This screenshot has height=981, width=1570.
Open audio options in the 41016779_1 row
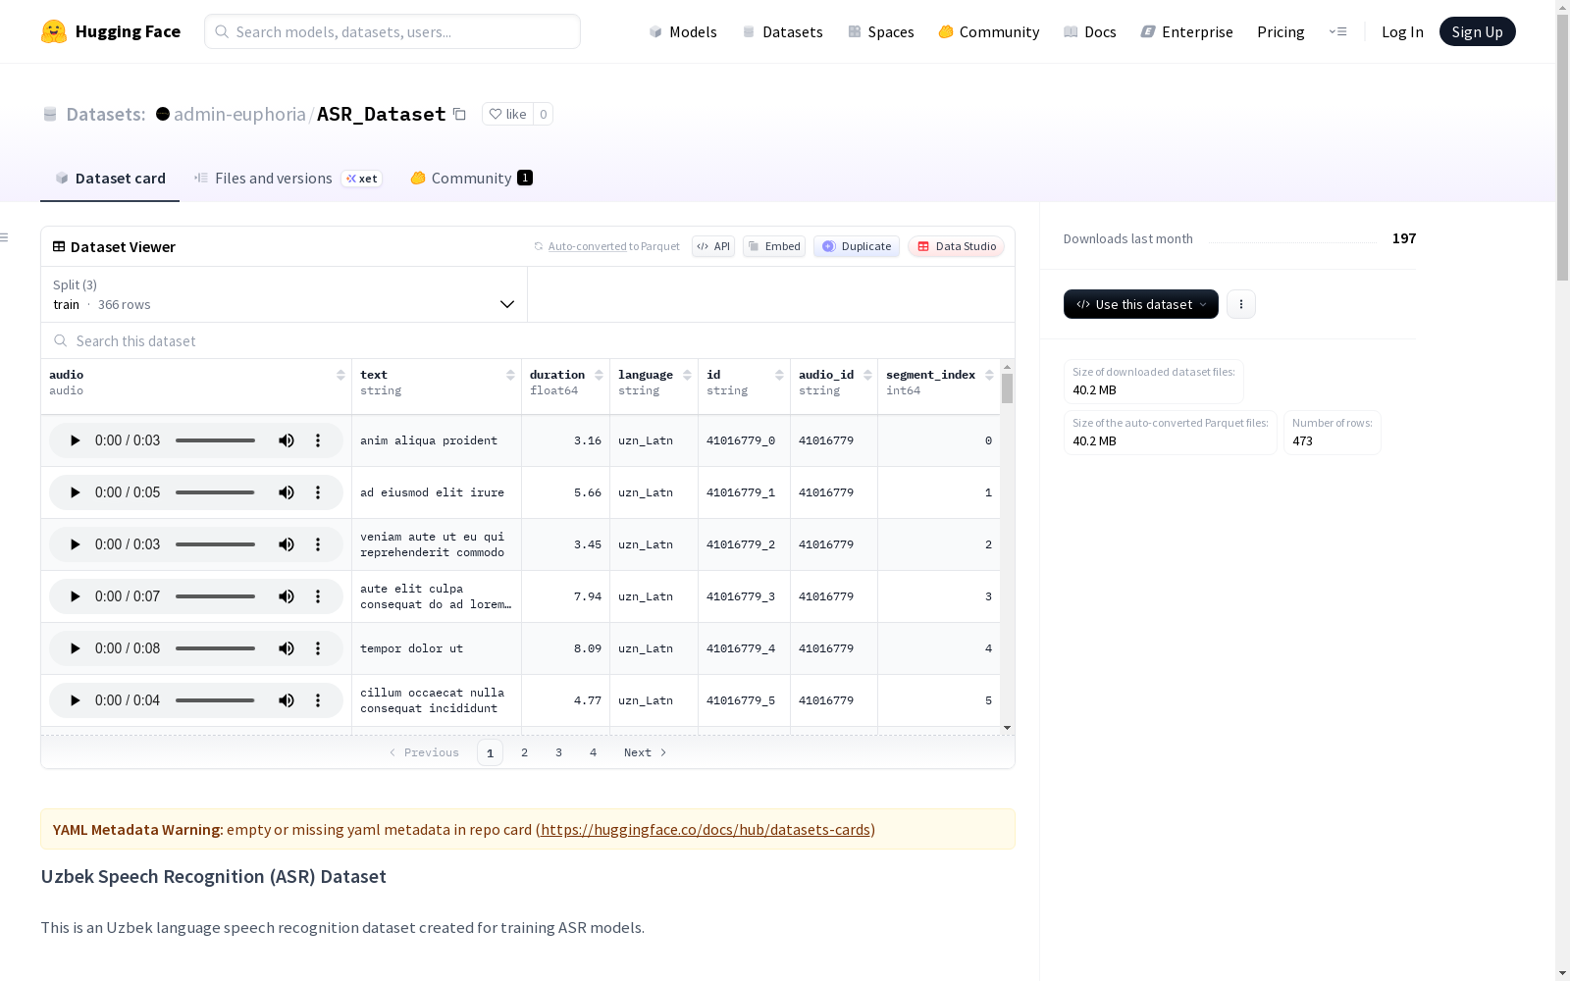point(318,492)
